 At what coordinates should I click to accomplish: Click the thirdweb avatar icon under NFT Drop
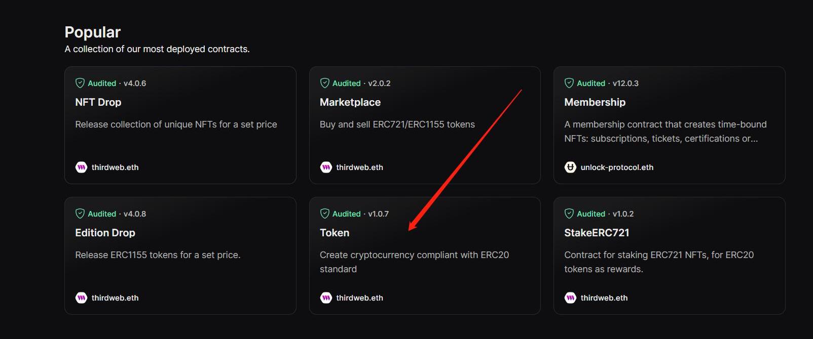tap(81, 167)
